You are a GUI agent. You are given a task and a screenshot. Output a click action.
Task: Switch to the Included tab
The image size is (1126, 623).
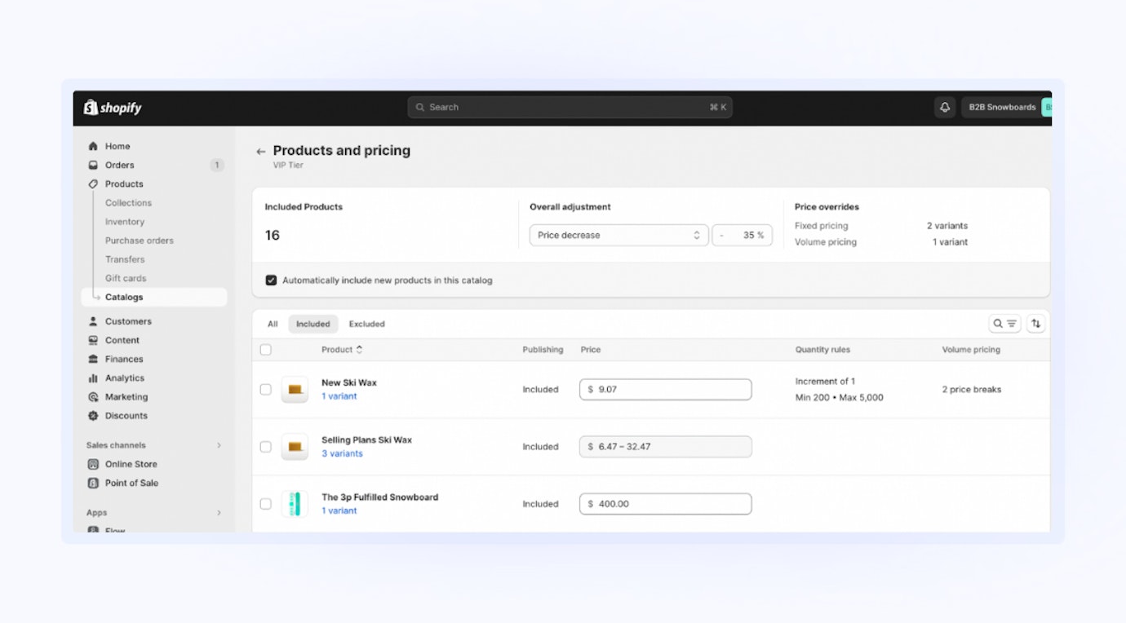pos(313,324)
